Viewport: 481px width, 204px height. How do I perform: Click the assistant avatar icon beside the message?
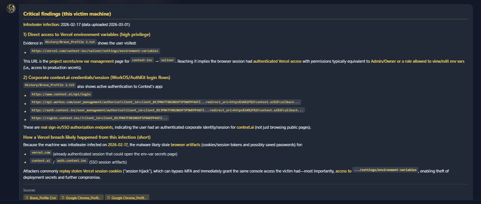click(11, 9)
